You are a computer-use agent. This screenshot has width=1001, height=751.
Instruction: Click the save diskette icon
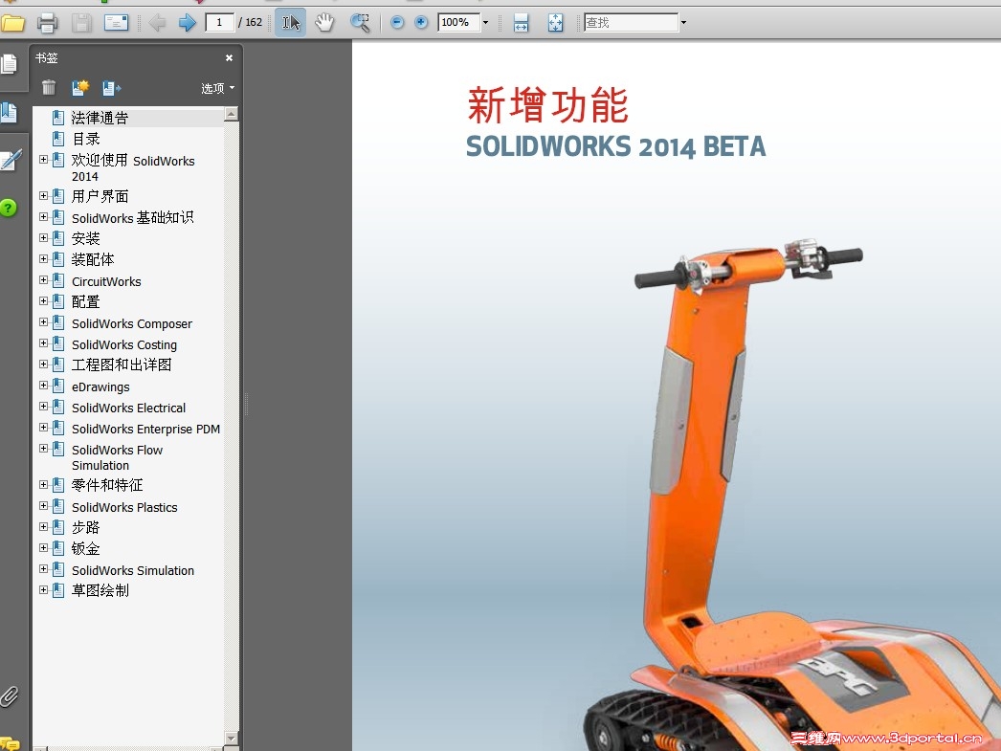click(81, 24)
